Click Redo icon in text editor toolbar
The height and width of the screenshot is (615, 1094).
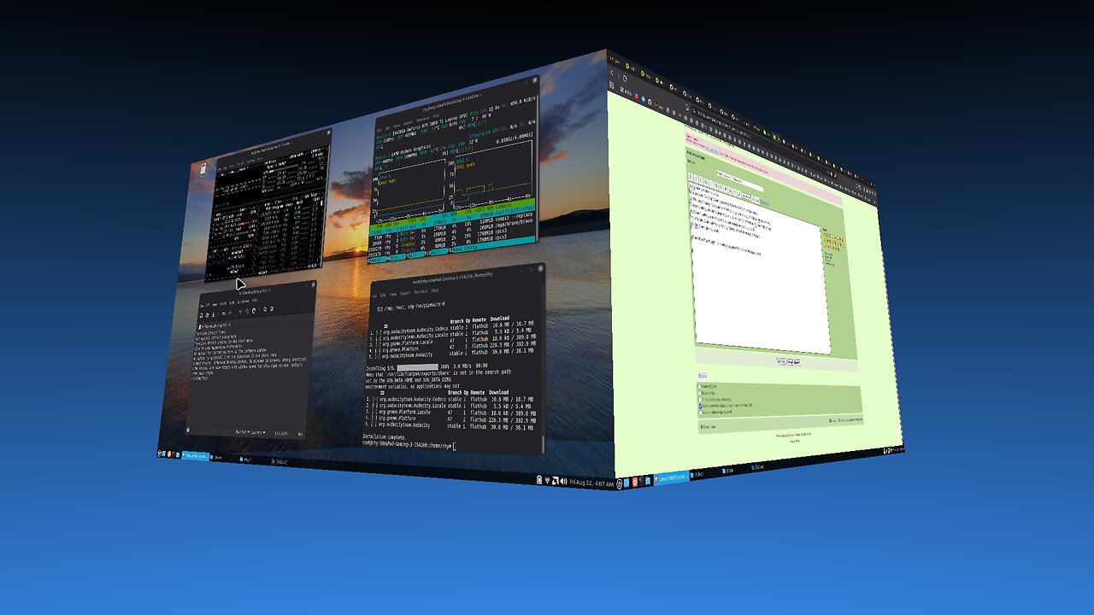230,313
